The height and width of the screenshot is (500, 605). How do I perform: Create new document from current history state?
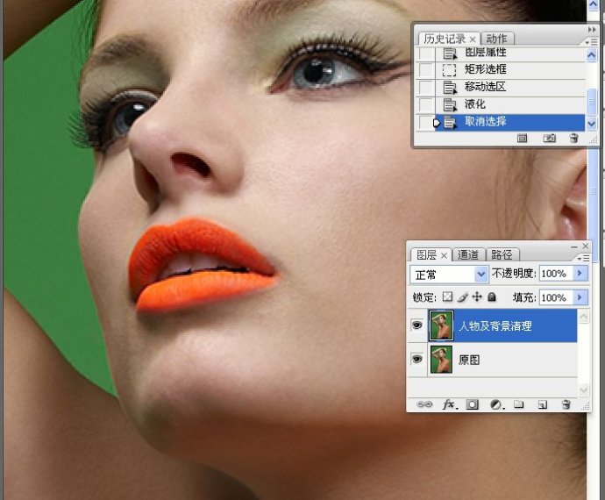click(x=522, y=138)
